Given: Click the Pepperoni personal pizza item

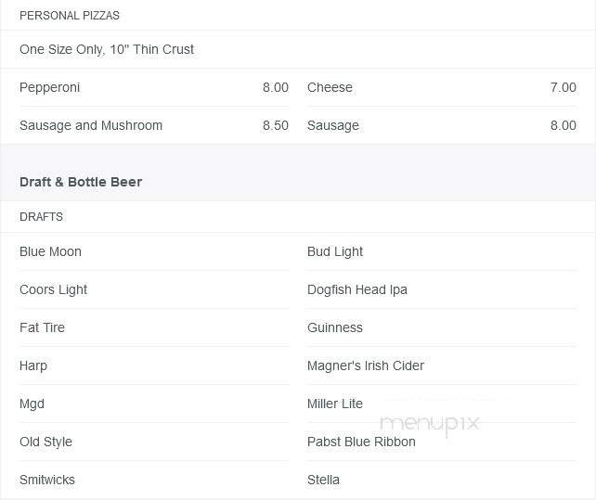Looking at the screenshot, I should 50,87.
